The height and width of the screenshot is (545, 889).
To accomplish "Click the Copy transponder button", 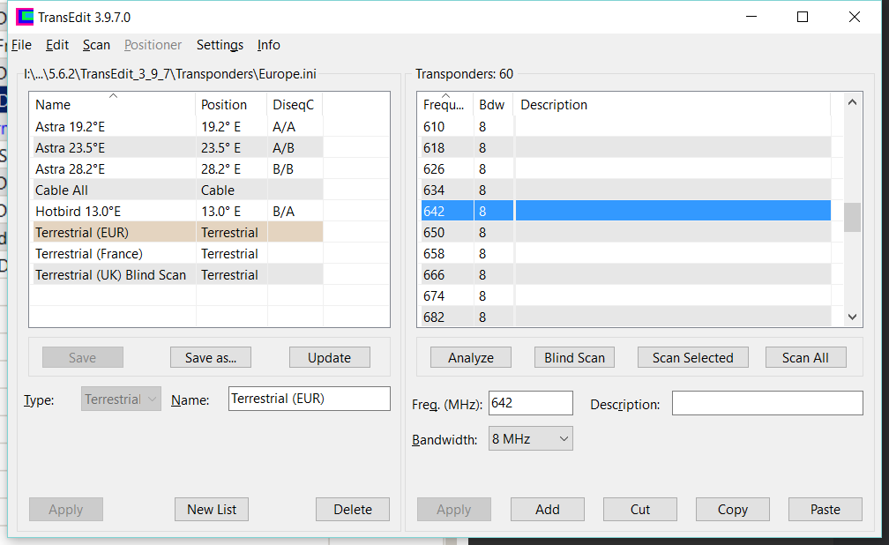I will coord(733,509).
